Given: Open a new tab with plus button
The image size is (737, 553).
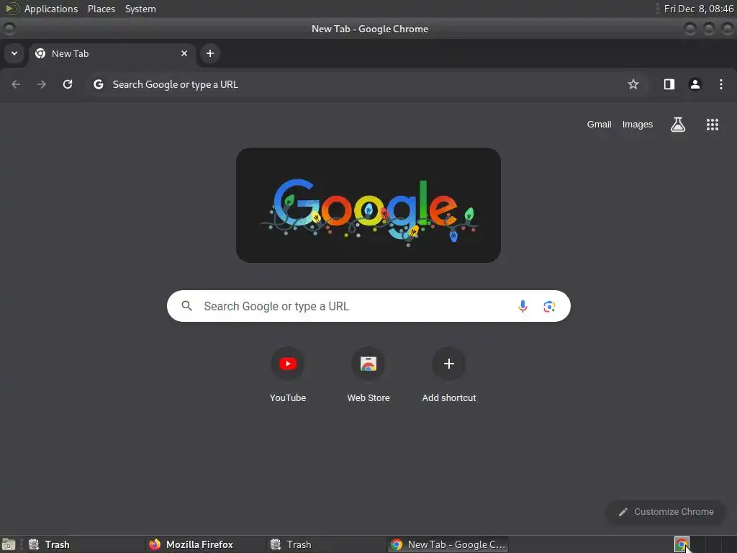Looking at the screenshot, I should tap(210, 53).
